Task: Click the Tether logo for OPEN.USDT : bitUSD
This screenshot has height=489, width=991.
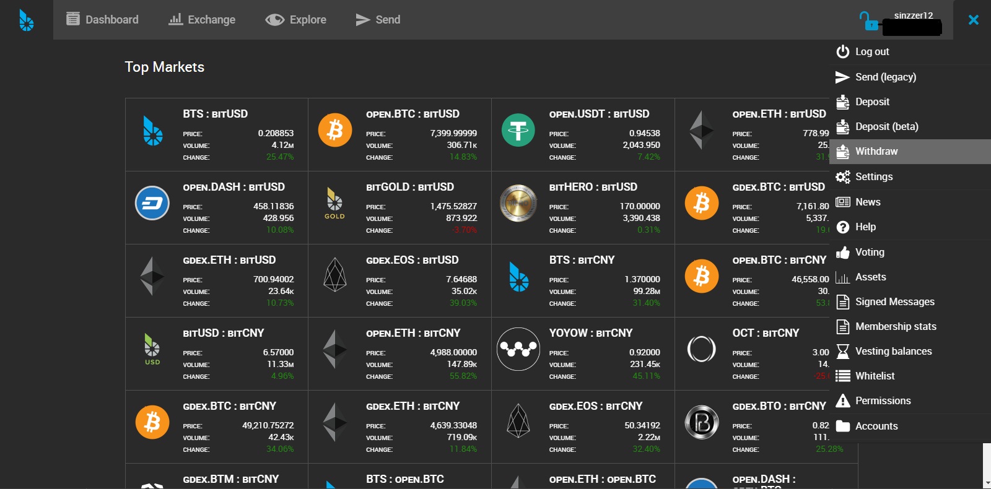Action: (518, 130)
